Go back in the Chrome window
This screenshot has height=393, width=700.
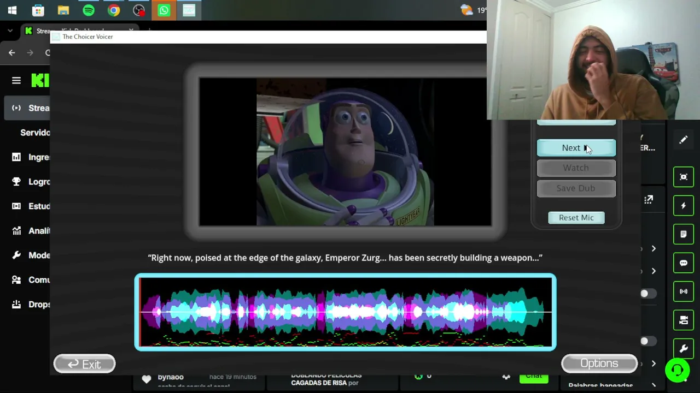tap(12, 52)
